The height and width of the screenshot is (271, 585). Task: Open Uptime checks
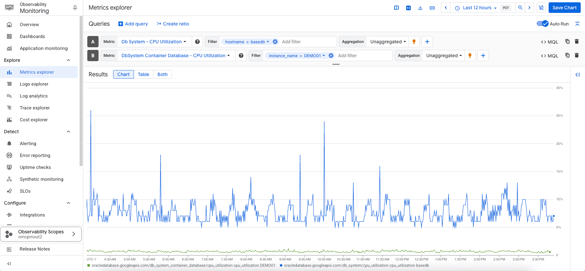(x=35, y=167)
